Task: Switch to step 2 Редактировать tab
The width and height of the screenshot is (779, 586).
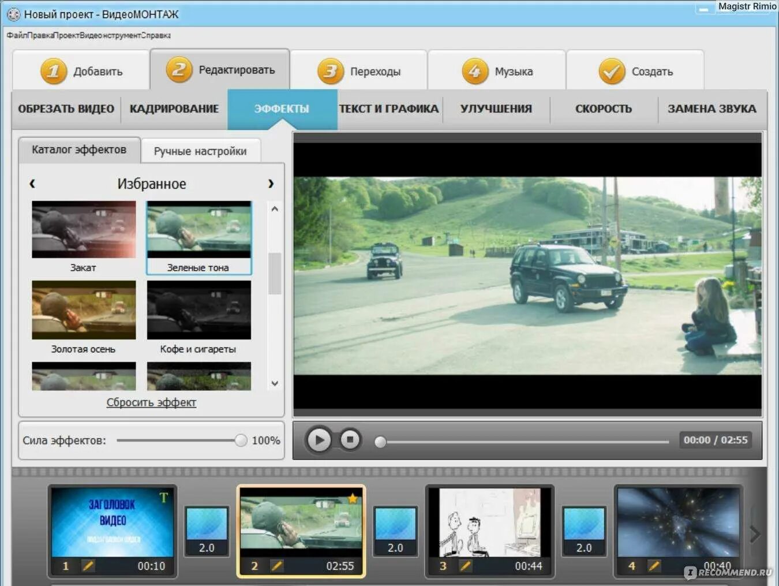Action: (x=220, y=69)
